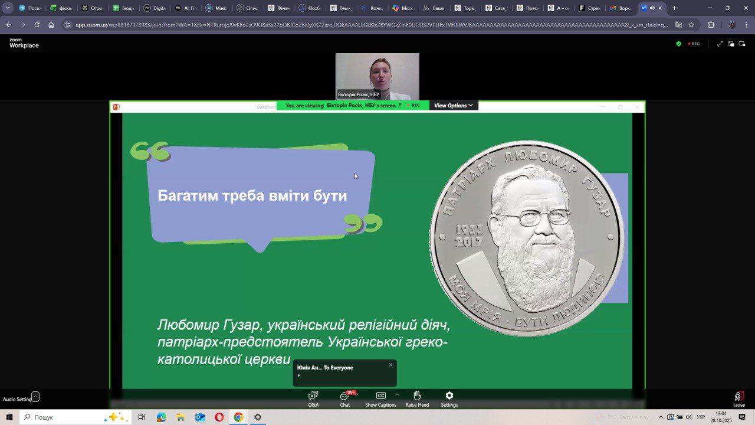Viewport: 755px width, 425px height.
Task: Open the Q&A panel
Action: pos(313,398)
